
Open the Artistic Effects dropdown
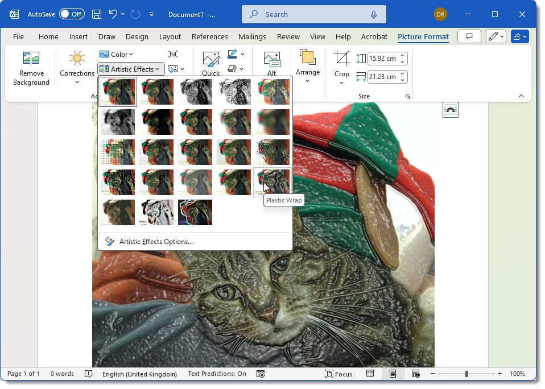click(130, 68)
